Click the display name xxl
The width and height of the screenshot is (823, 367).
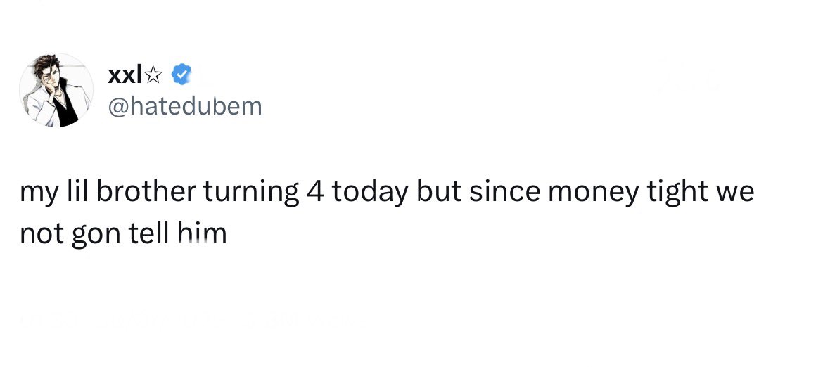point(125,75)
